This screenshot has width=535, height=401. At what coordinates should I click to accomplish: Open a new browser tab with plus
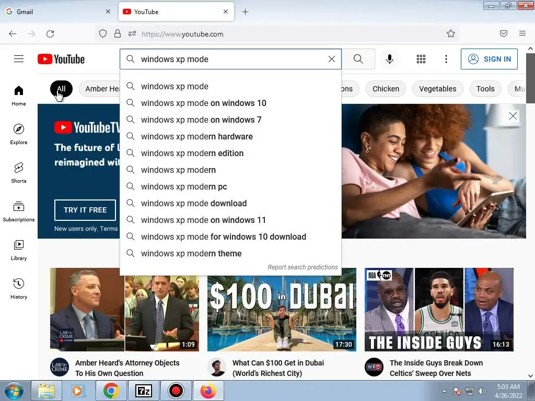(x=245, y=12)
